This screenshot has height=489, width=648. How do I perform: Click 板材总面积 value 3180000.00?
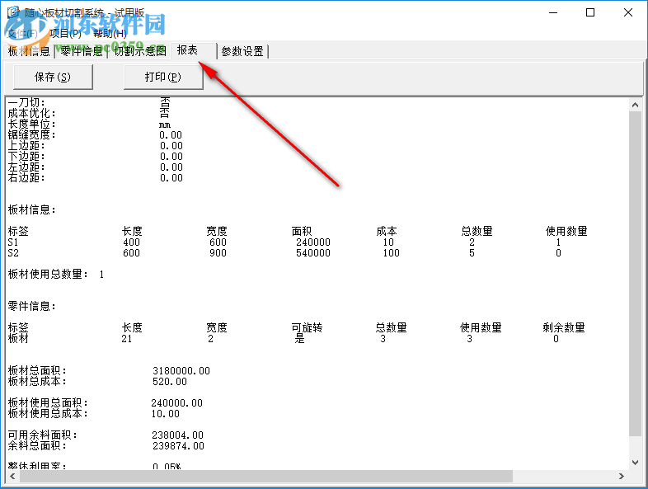click(x=181, y=371)
